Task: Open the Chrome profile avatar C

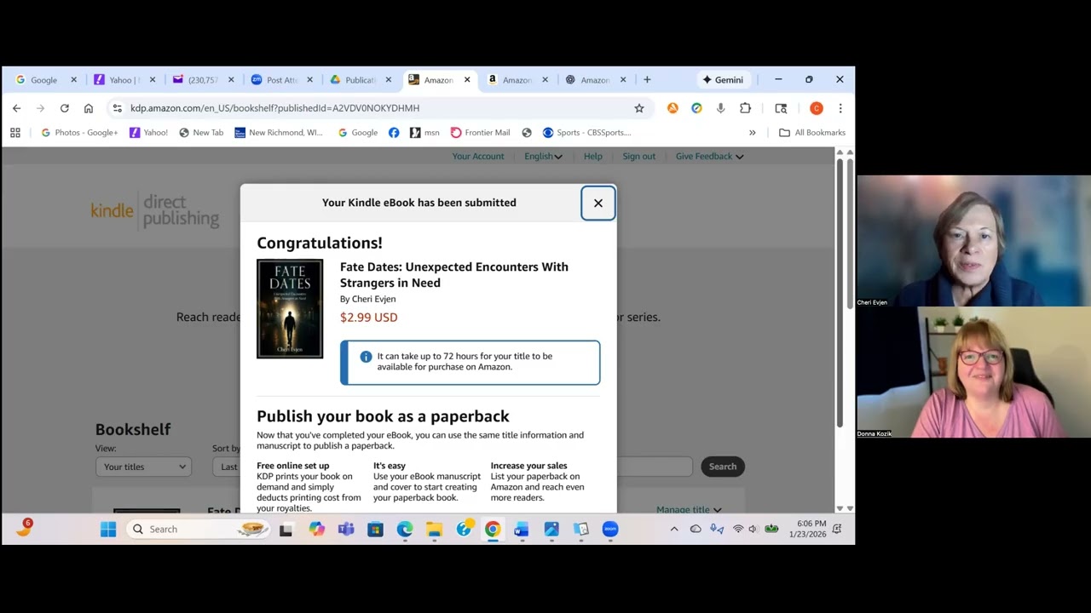Action: pos(816,108)
